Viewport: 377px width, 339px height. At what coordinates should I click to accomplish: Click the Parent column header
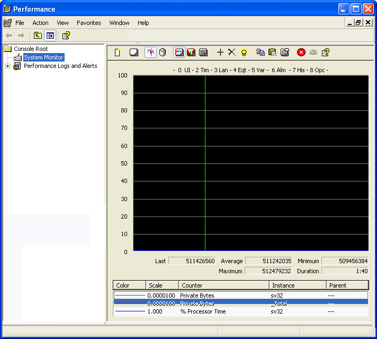coord(347,285)
